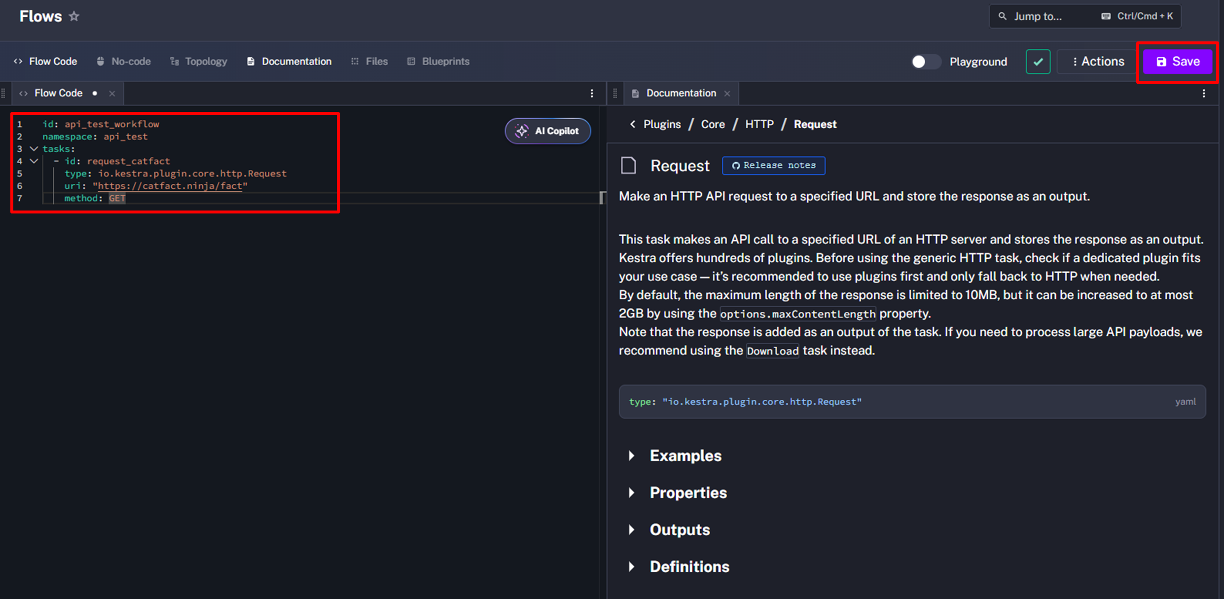This screenshot has width=1224, height=599.
Task: Click the back chevron before Plugins breadcrumb
Action: (633, 124)
